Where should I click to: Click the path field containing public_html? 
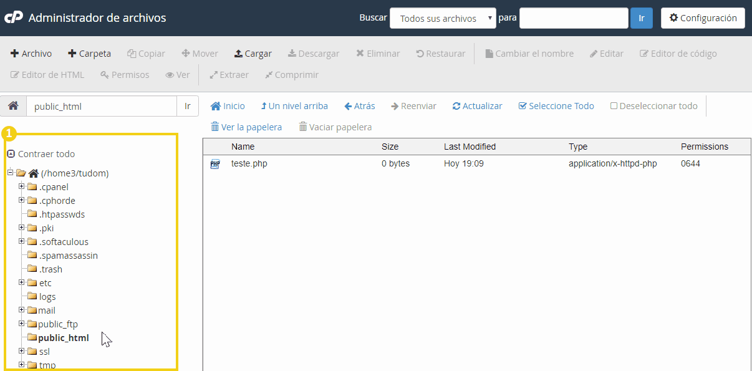click(x=102, y=106)
